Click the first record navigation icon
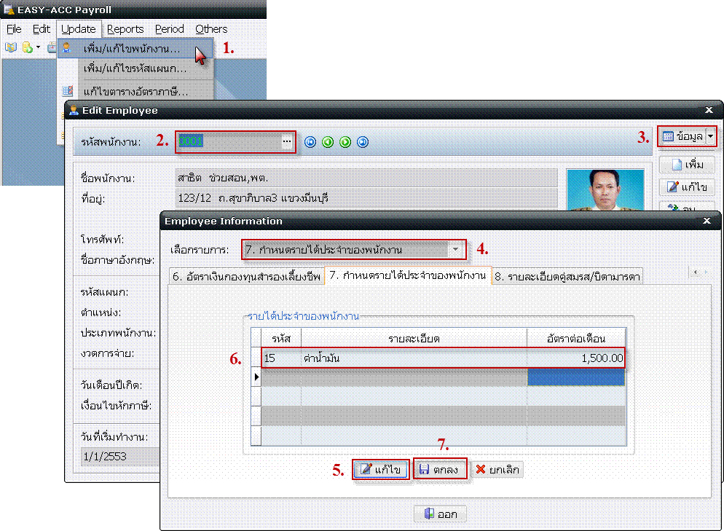The height and width of the screenshot is (531, 724). coord(310,142)
